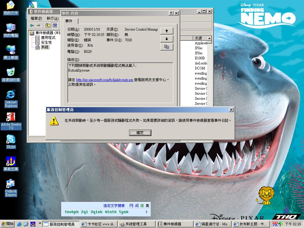Click the 確定 button in the 服務控制管理員 dialog
This screenshot has height=228, width=304.
tap(140, 133)
